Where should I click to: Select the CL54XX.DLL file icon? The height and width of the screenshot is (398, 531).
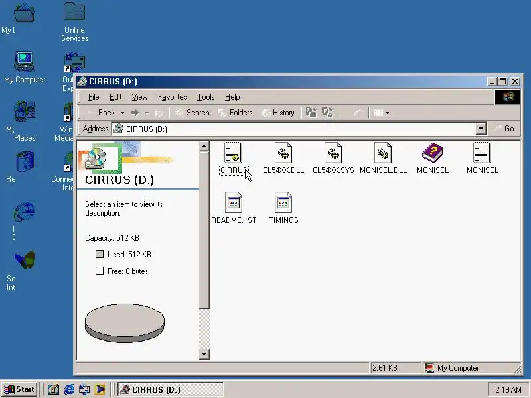coord(283,153)
